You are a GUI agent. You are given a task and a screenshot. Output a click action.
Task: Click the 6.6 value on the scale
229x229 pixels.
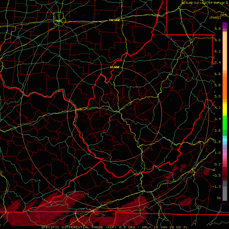[218, 74]
